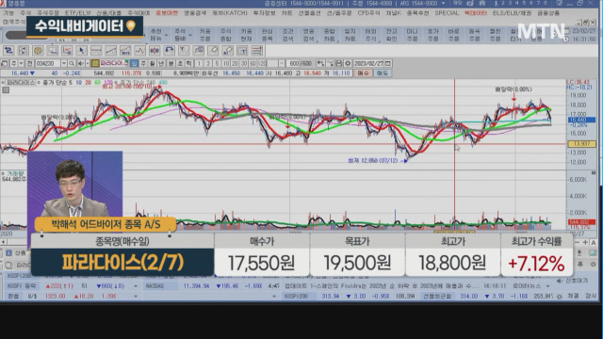
Task: Choose the horizontal line drawing tool
Action: [96, 50]
